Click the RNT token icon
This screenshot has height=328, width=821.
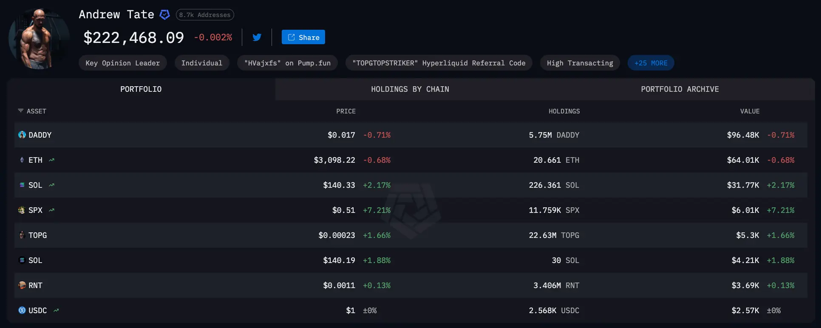click(x=22, y=285)
